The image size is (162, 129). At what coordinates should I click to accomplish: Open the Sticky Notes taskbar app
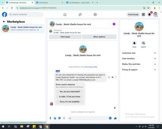(x=34, y=126)
